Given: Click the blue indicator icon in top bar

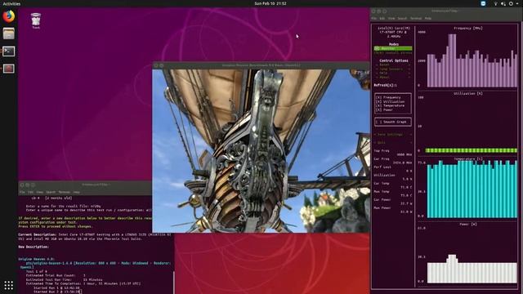Looking at the screenshot, I should (x=483, y=3).
